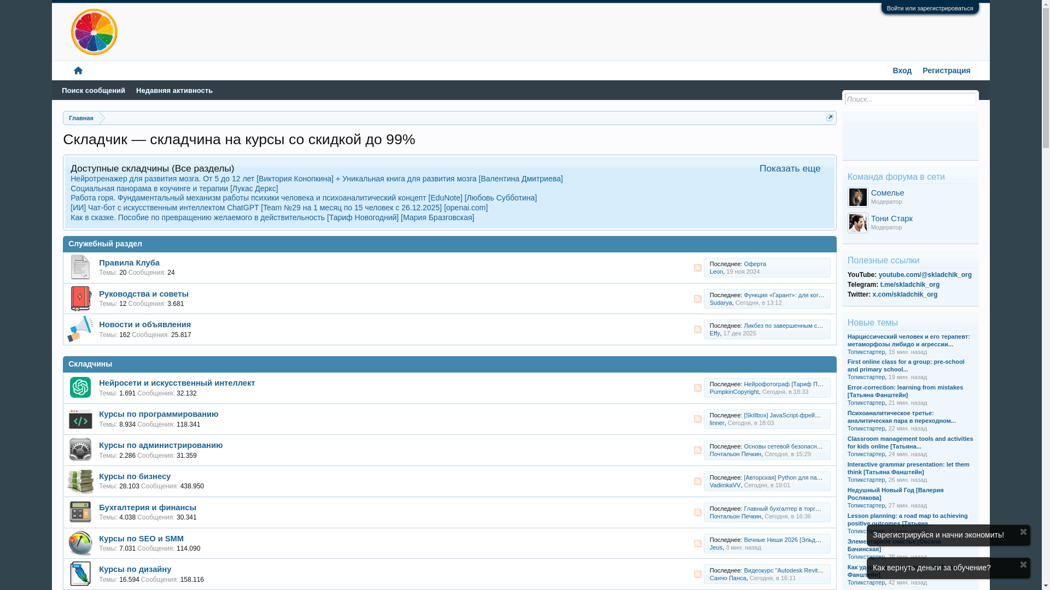Image resolution: width=1050 pixels, height=590 pixels.
Task: Open the Бухгалтерия calculator forum icon
Action: coord(80,512)
